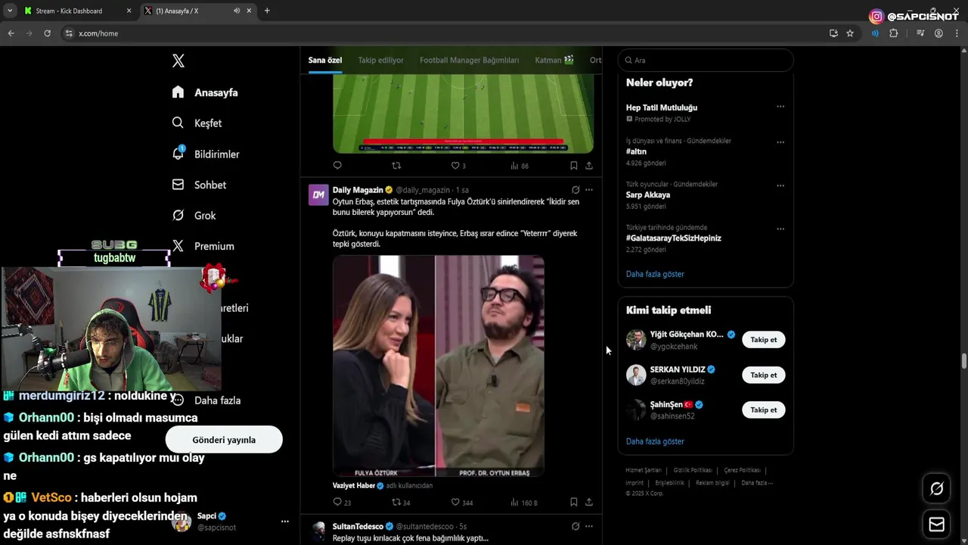Open floating Grok button
This screenshot has height=545, width=968.
(936, 489)
